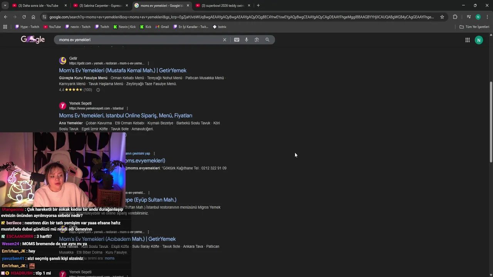Reload the page with the refresh icon
Viewport: 493px width, 277px height.
pos(24,17)
